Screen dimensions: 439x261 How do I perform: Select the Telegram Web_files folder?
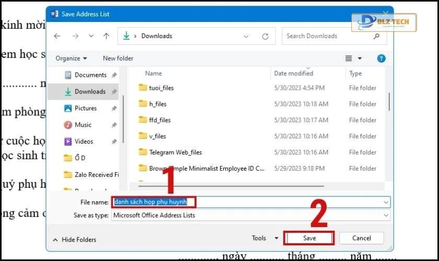pos(175,152)
